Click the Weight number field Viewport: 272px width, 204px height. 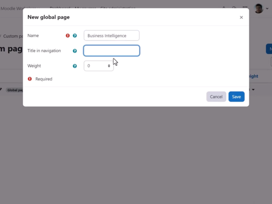click(x=98, y=66)
